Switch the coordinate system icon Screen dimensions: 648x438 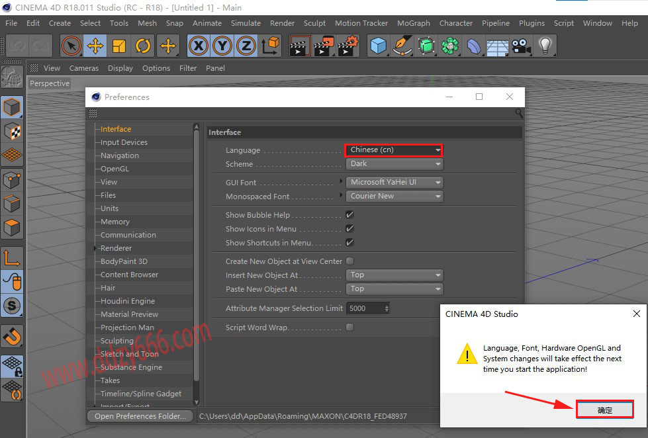pyautogui.click(x=270, y=46)
